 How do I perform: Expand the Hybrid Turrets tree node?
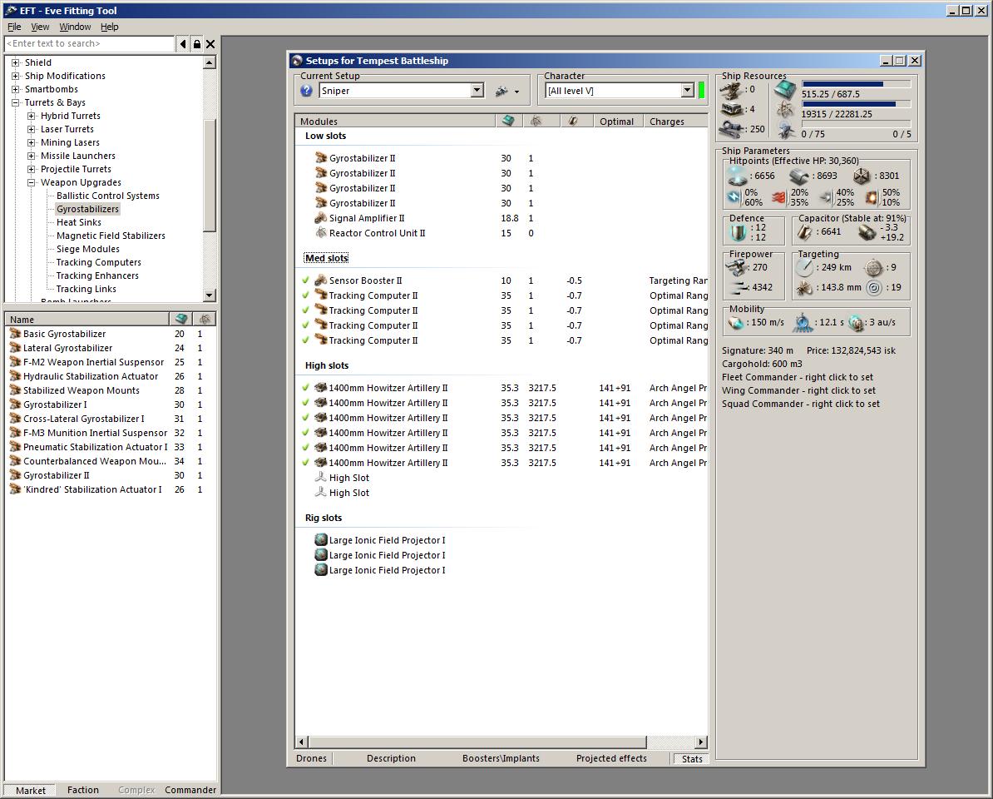point(32,116)
